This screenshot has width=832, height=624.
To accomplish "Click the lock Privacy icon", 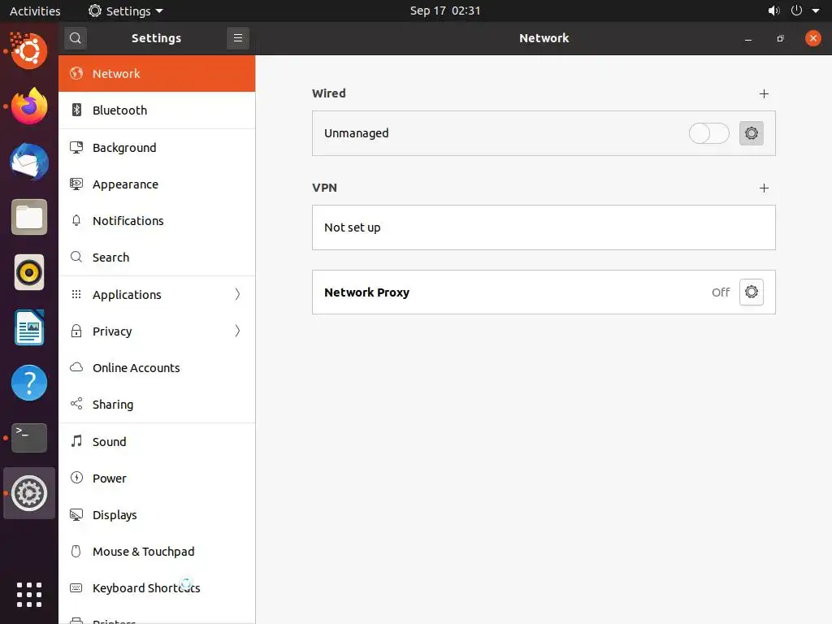I will 76,331.
